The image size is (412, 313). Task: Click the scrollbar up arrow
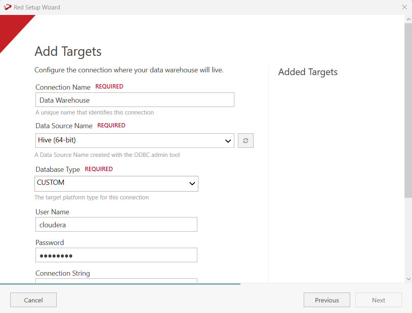(408, 19)
